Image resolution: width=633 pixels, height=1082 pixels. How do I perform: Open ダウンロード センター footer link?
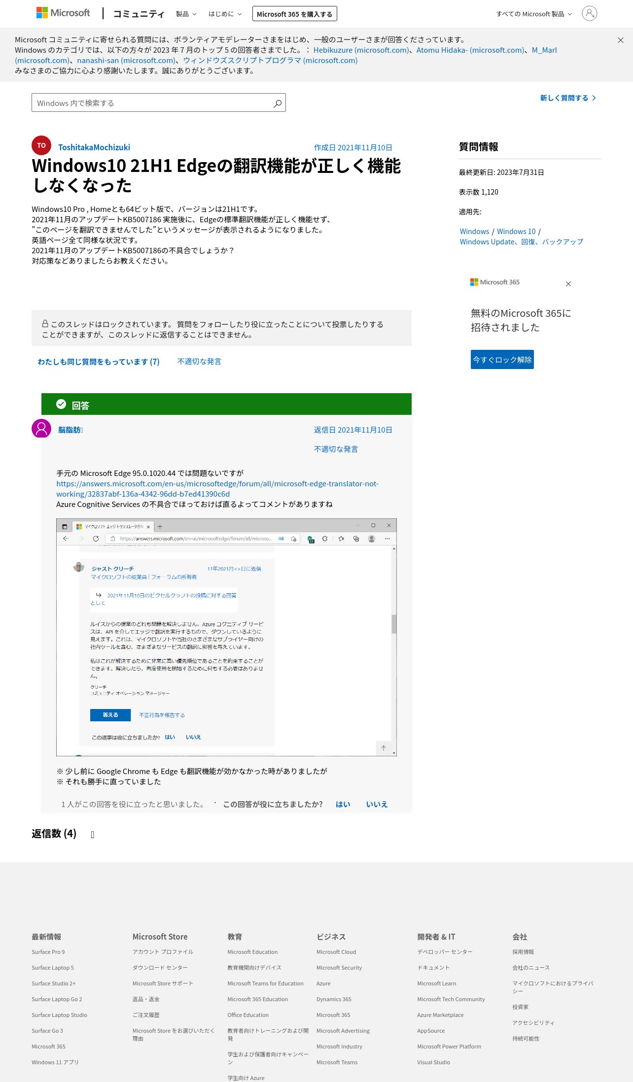pos(160,968)
